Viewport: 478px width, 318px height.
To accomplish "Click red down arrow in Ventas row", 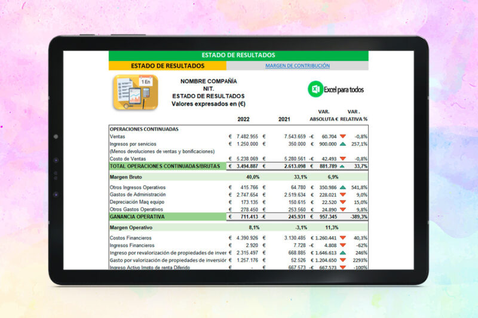I will (343, 137).
